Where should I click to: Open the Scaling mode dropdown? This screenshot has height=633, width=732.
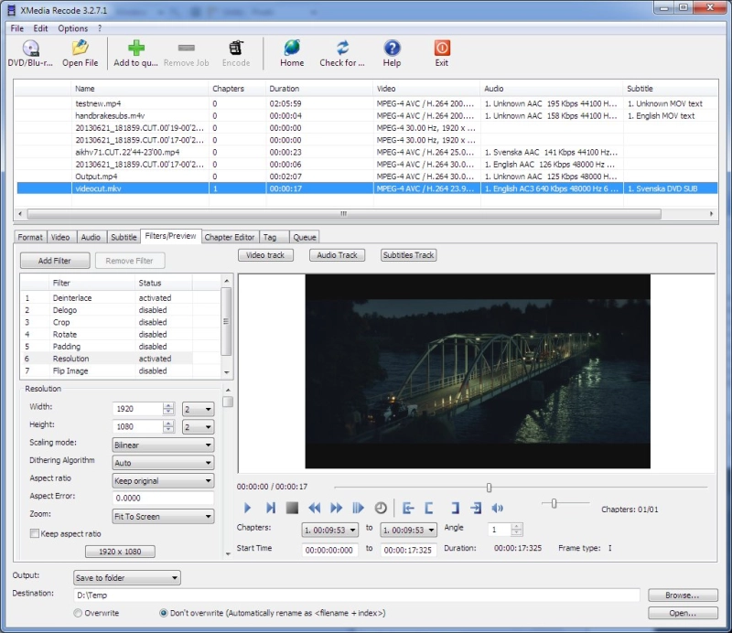(x=163, y=445)
